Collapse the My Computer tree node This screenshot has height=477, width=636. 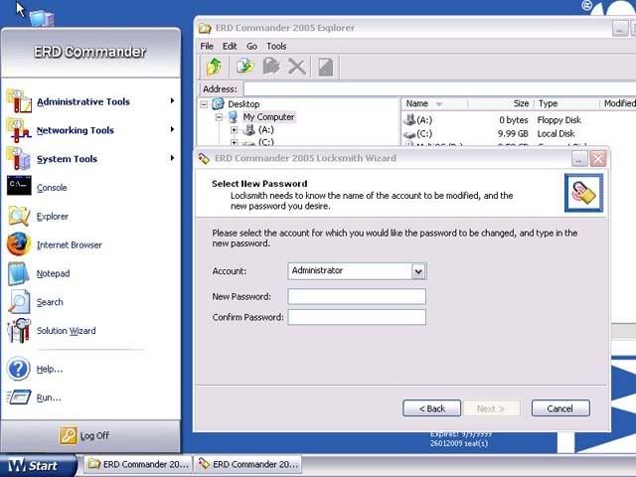click(220, 117)
